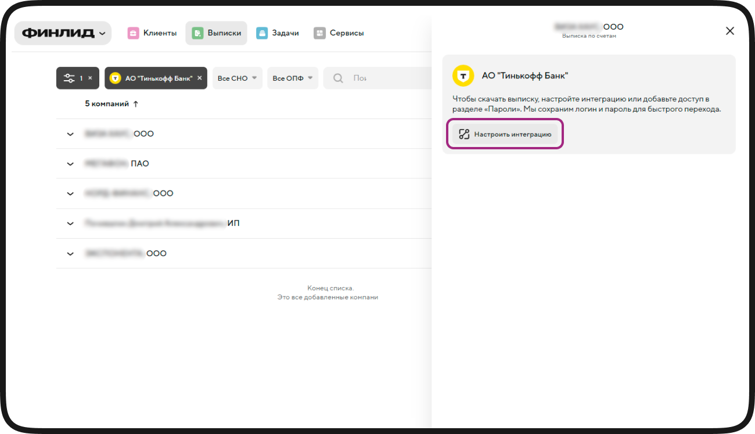Click the yellow Тинькофф logo in the side panel
The height and width of the screenshot is (434, 755).
pyautogui.click(x=463, y=76)
